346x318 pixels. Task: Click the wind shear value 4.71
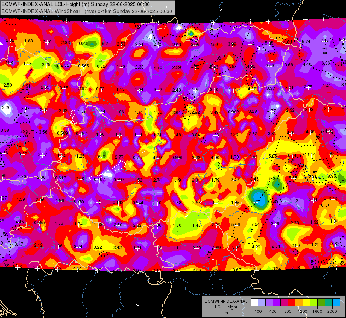[255, 201]
